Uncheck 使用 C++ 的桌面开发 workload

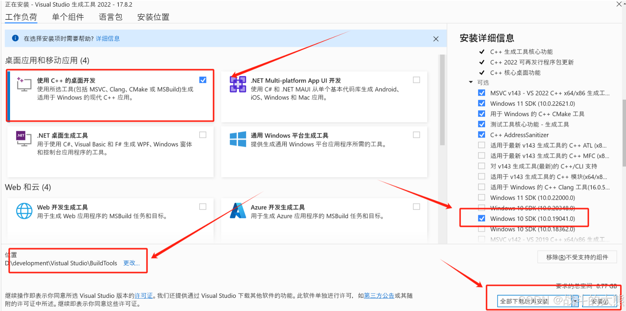pos(203,80)
